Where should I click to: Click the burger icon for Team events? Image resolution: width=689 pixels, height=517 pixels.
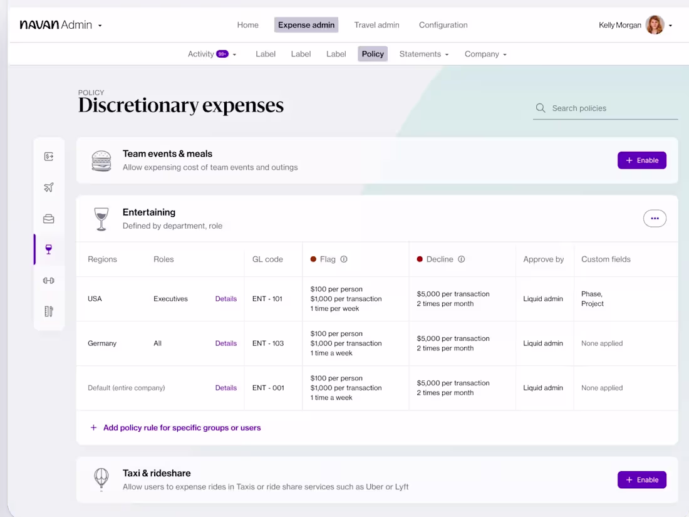pyautogui.click(x=101, y=160)
